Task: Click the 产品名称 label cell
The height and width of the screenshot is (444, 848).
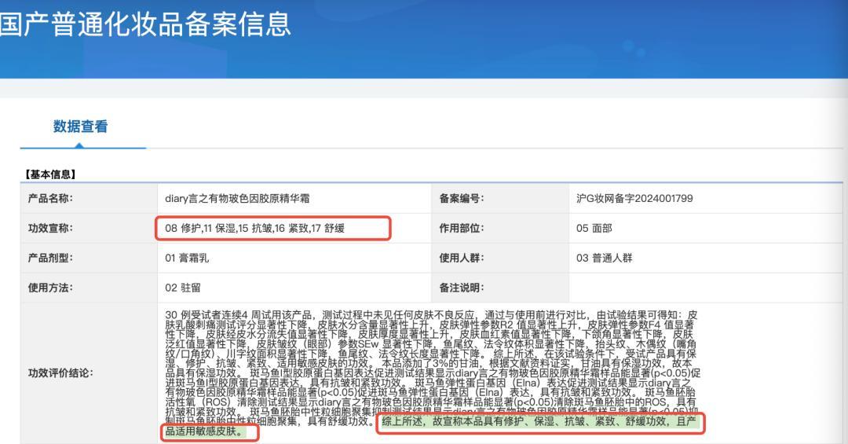Action: (x=50, y=199)
